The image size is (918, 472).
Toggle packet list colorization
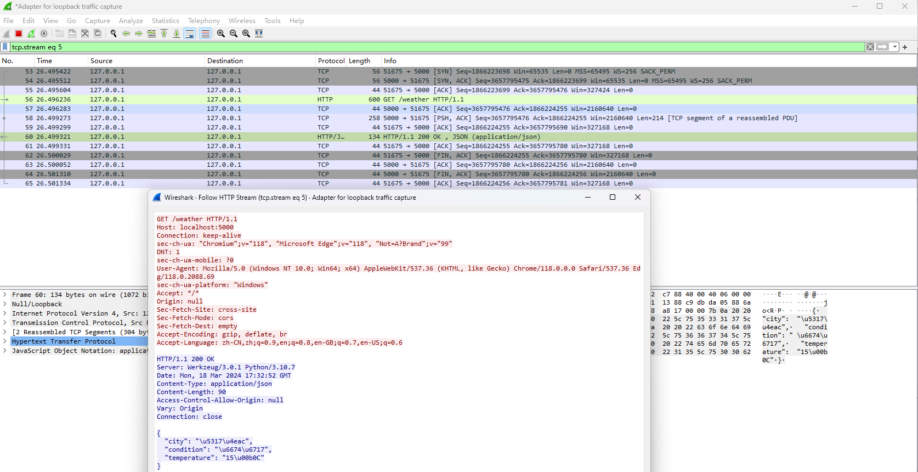(206, 33)
